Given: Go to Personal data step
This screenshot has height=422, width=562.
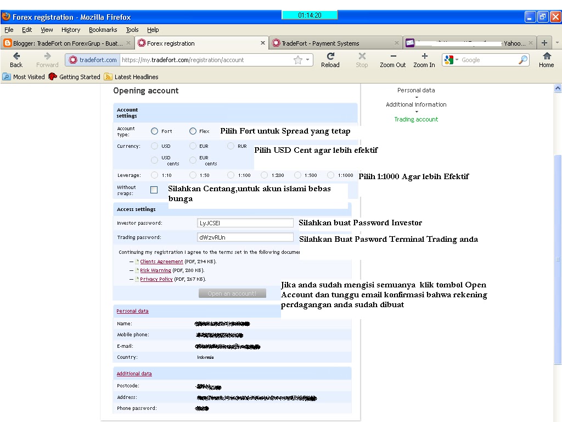Looking at the screenshot, I should (416, 90).
